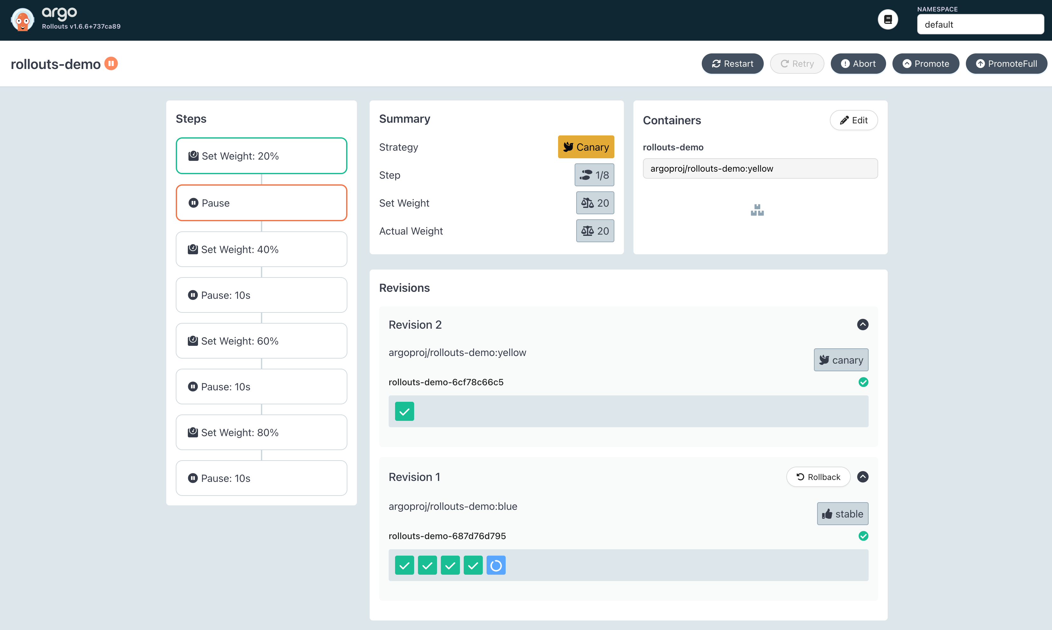
Task: Click the blue pending pod in Revision 1
Action: [496, 565]
